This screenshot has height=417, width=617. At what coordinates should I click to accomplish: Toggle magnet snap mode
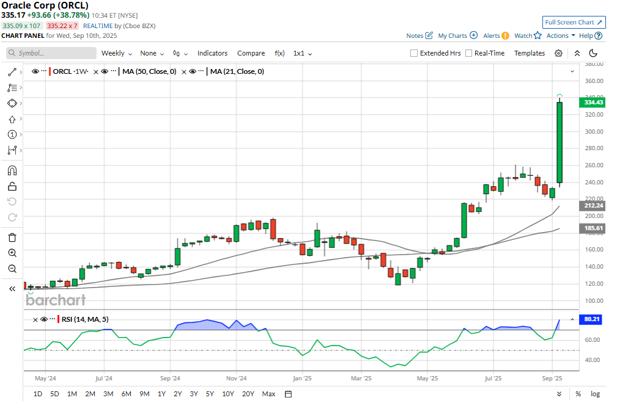pos(12,170)
